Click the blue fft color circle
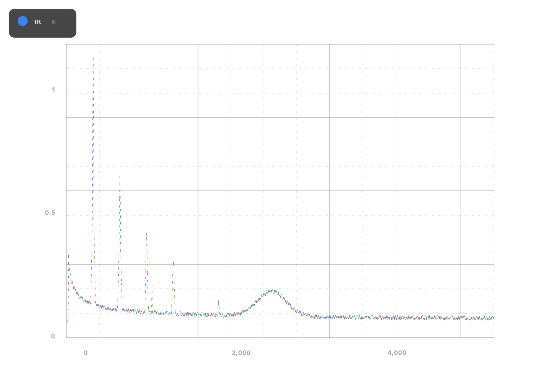538x382 pixels. (23, 21)
